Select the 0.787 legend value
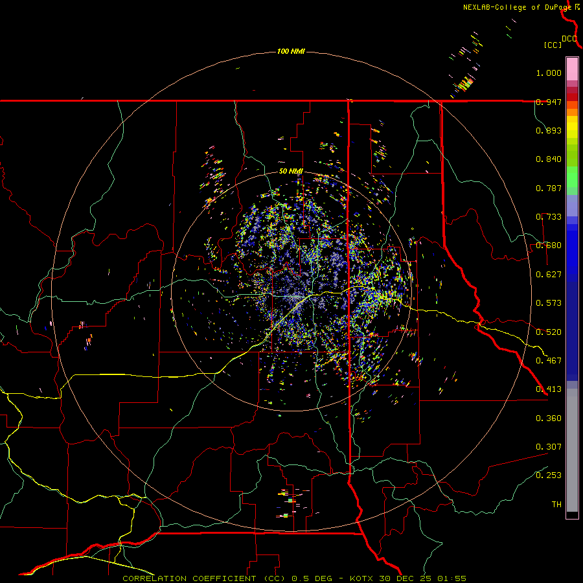 click(x=549, y=188)
